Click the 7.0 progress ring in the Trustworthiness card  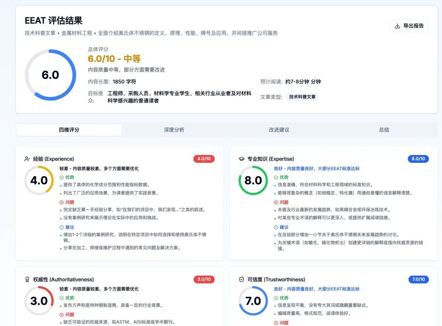click(x=253, y=301)
